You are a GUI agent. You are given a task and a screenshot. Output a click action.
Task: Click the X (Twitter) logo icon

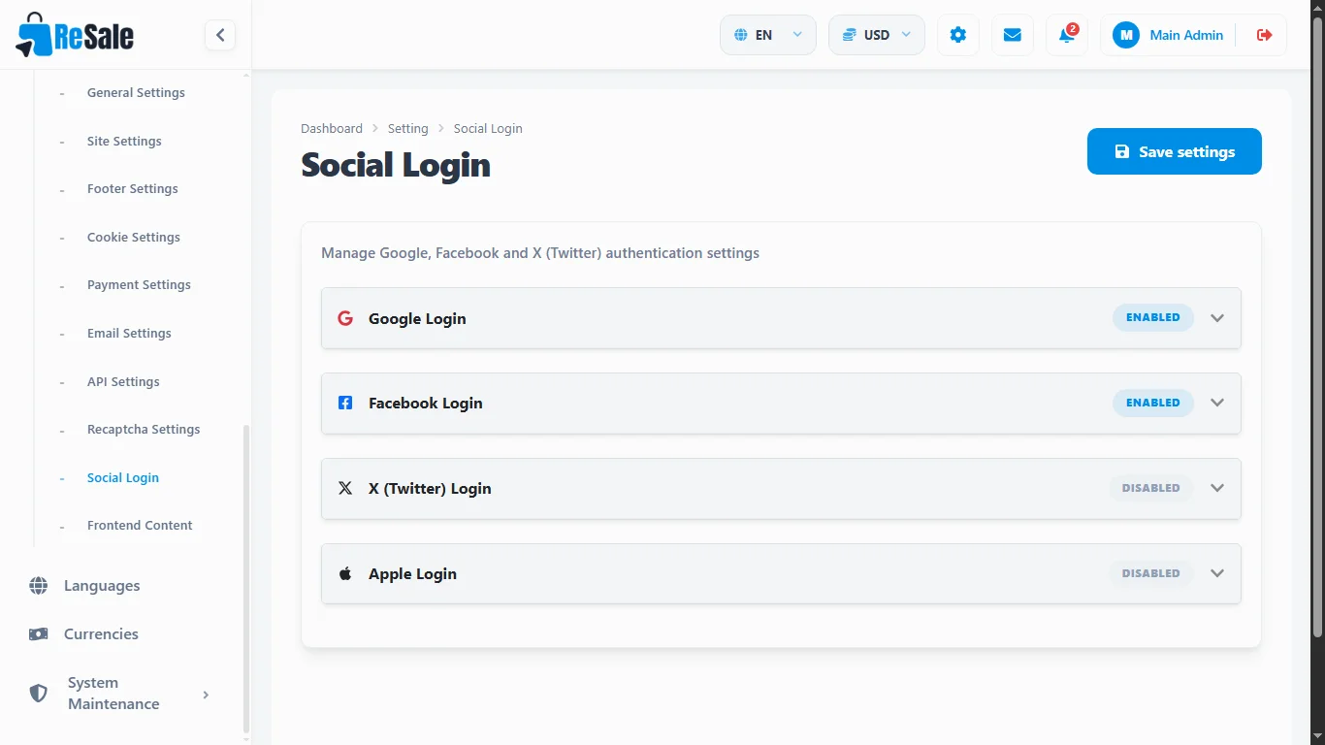point(345,488)
